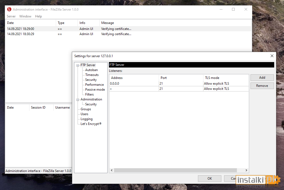The height and width of the screenshot is (190, 284).
Task: Open the Autoban settings page
Action: (x=91, y=70)
